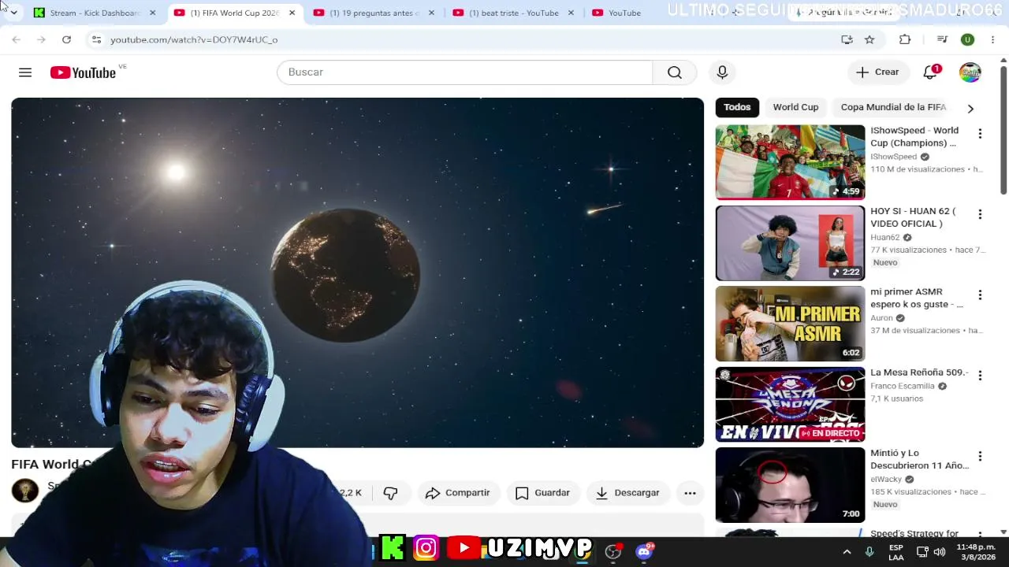The image size is (1009, 567).
Task: Go forward in browser history
Action: [41, 39]
